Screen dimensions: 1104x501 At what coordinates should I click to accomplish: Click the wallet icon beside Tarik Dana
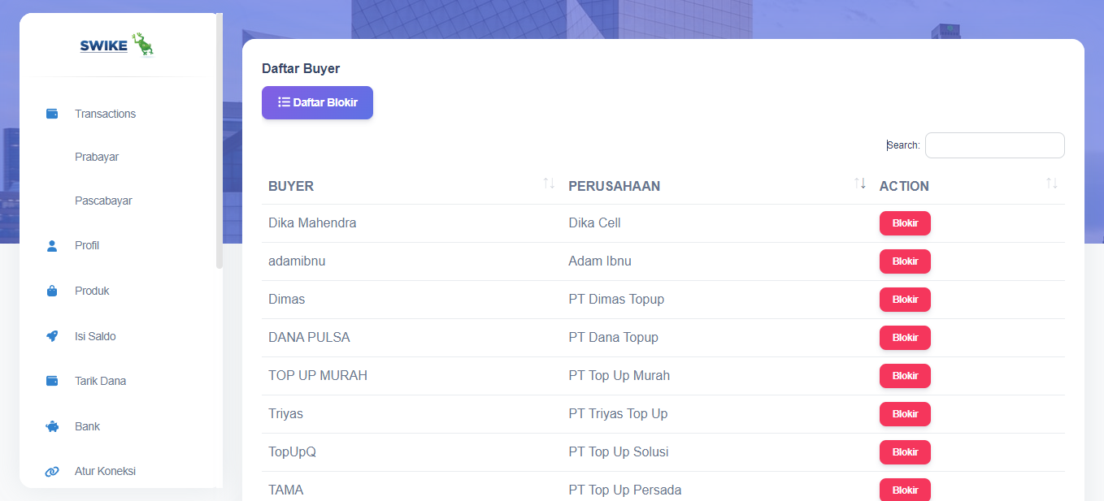[52, 381]
